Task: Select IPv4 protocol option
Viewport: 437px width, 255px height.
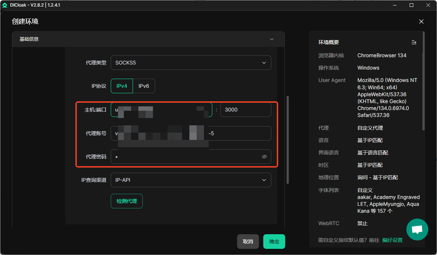Action: click(122, 86)
